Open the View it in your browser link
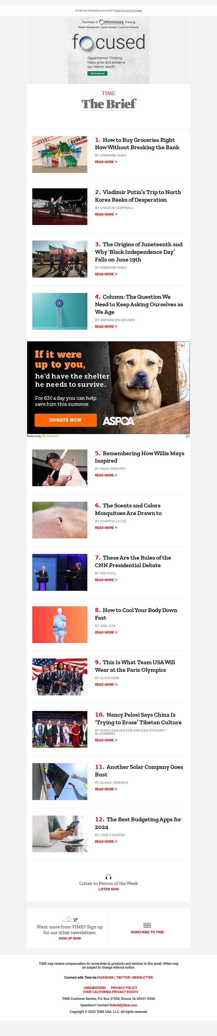The width and height of the screenshot is (217, 1036). click(x=127, y=10)
